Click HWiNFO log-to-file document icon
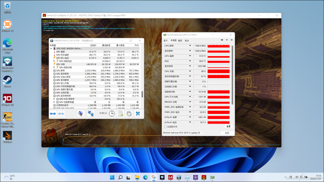Viewport: 324px width, 182px height. coord(120,113)
